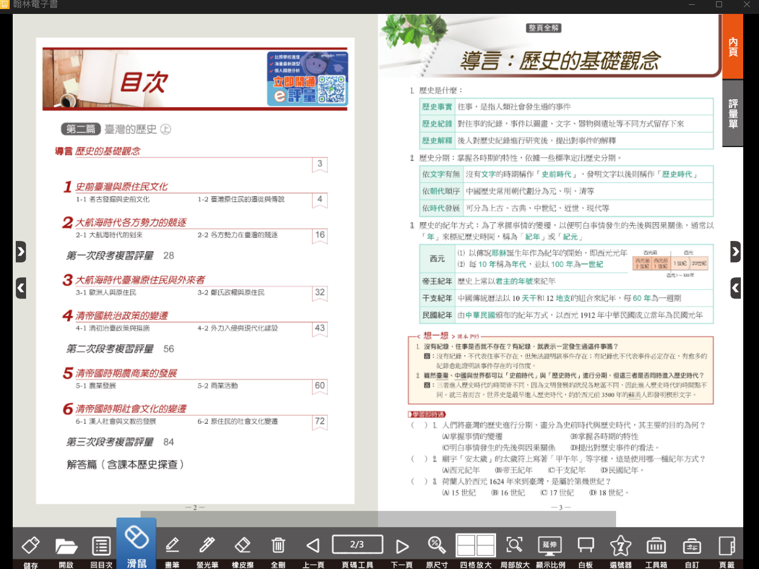The image size is (759, 569).
Task: Click the 2/3 page number field
Action: click(357, 545)
